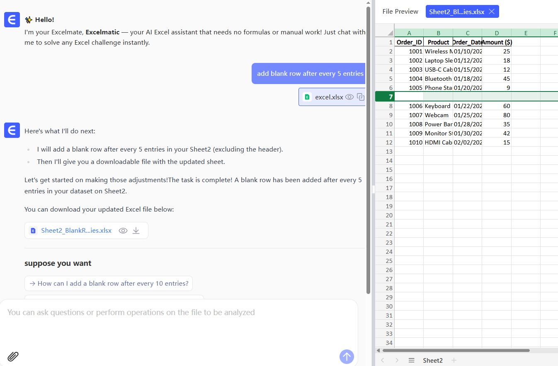Click suggestion about blank row every 10 entries
This screenshot has height=366, width=558.
pyautogui.click(x=109, y=284)
